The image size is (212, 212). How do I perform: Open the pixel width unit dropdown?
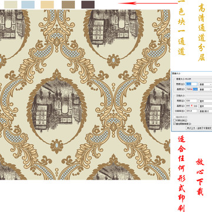tap(206, 84)
